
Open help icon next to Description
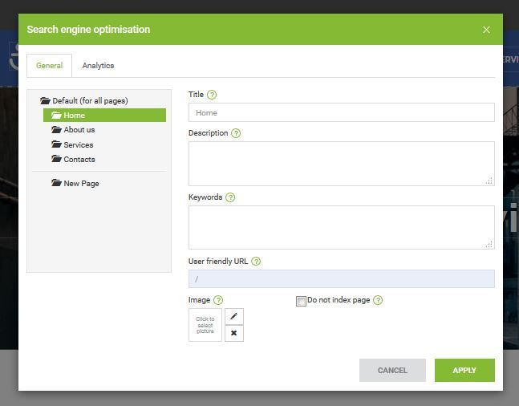(x=236, y=133)
